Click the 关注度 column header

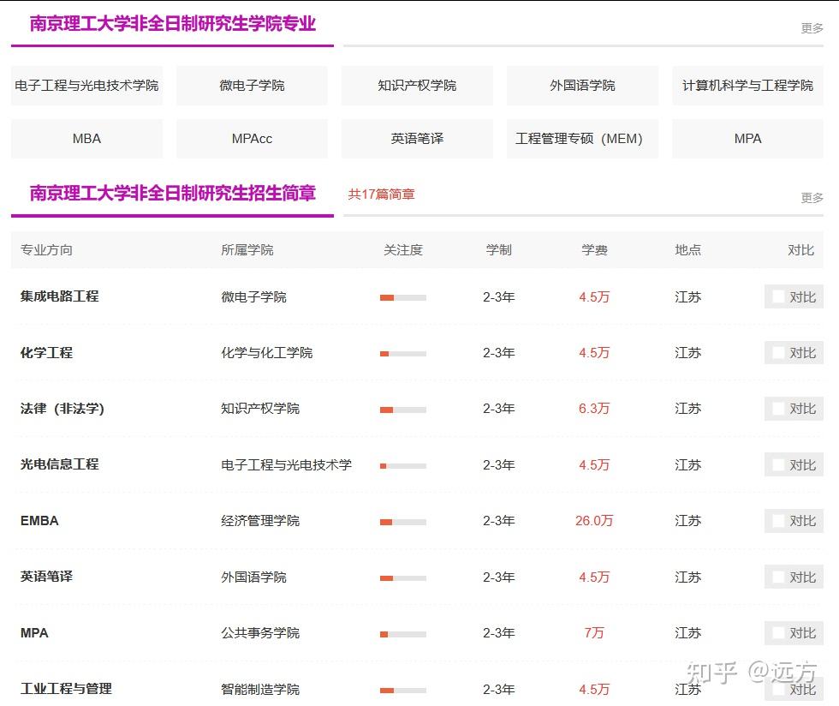pos(403,250)
